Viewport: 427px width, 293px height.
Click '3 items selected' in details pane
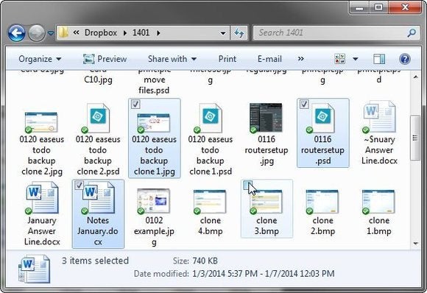point(95,261)
